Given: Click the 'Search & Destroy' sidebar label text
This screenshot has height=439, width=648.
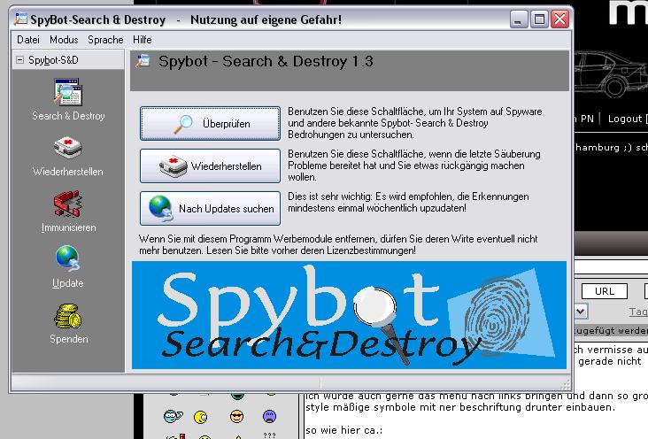Looking at the screenshot, I should (x=68, y=116).
